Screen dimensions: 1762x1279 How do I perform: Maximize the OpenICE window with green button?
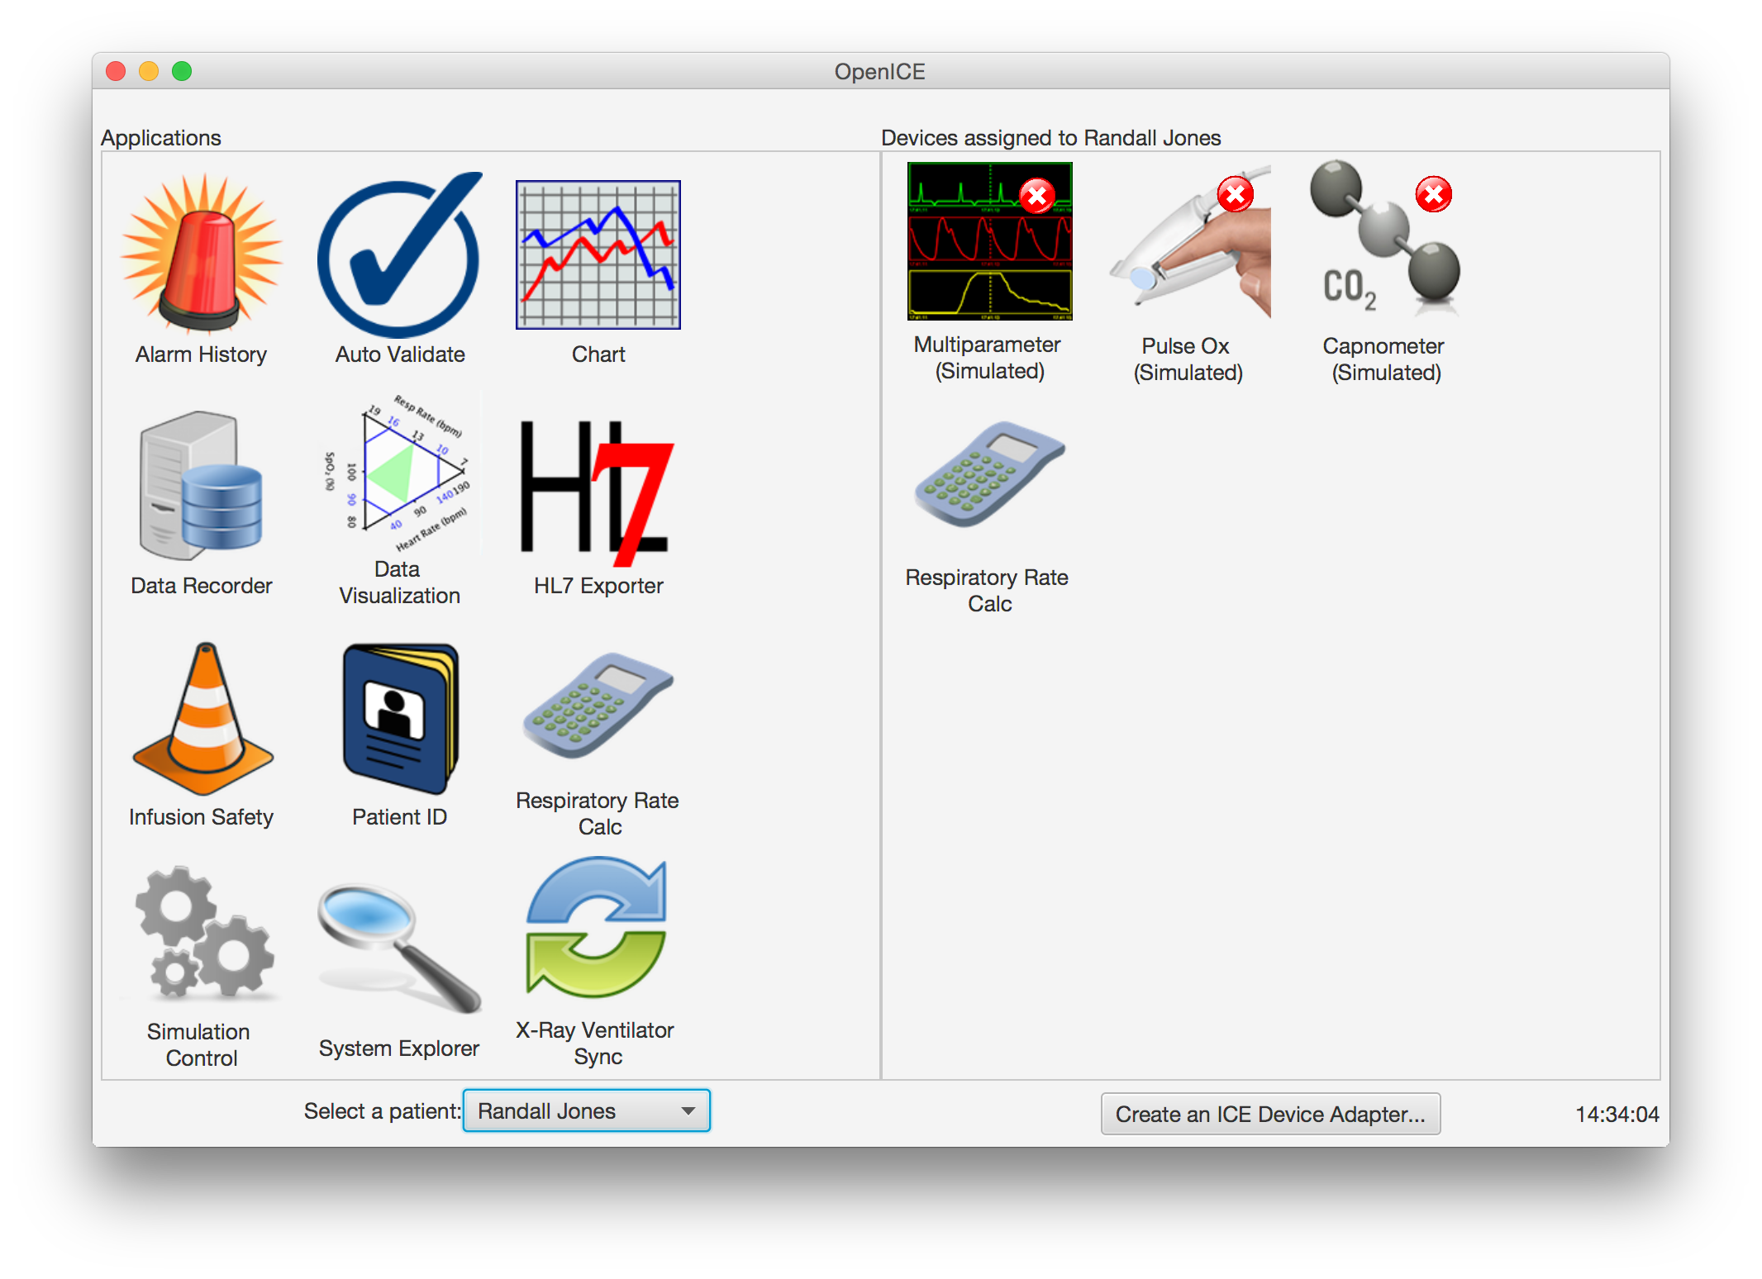coord(182,71)
